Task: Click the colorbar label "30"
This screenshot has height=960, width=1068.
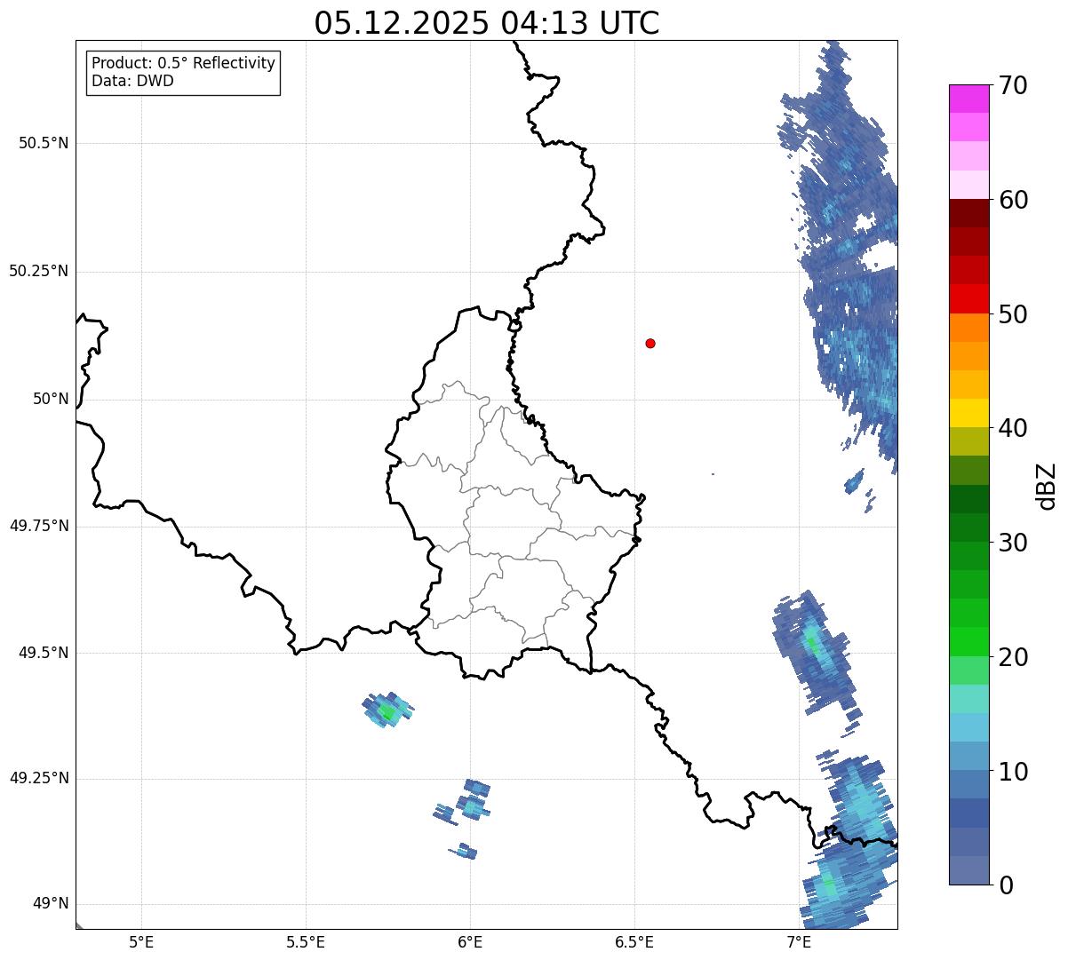Action: tap(1013, 543)
